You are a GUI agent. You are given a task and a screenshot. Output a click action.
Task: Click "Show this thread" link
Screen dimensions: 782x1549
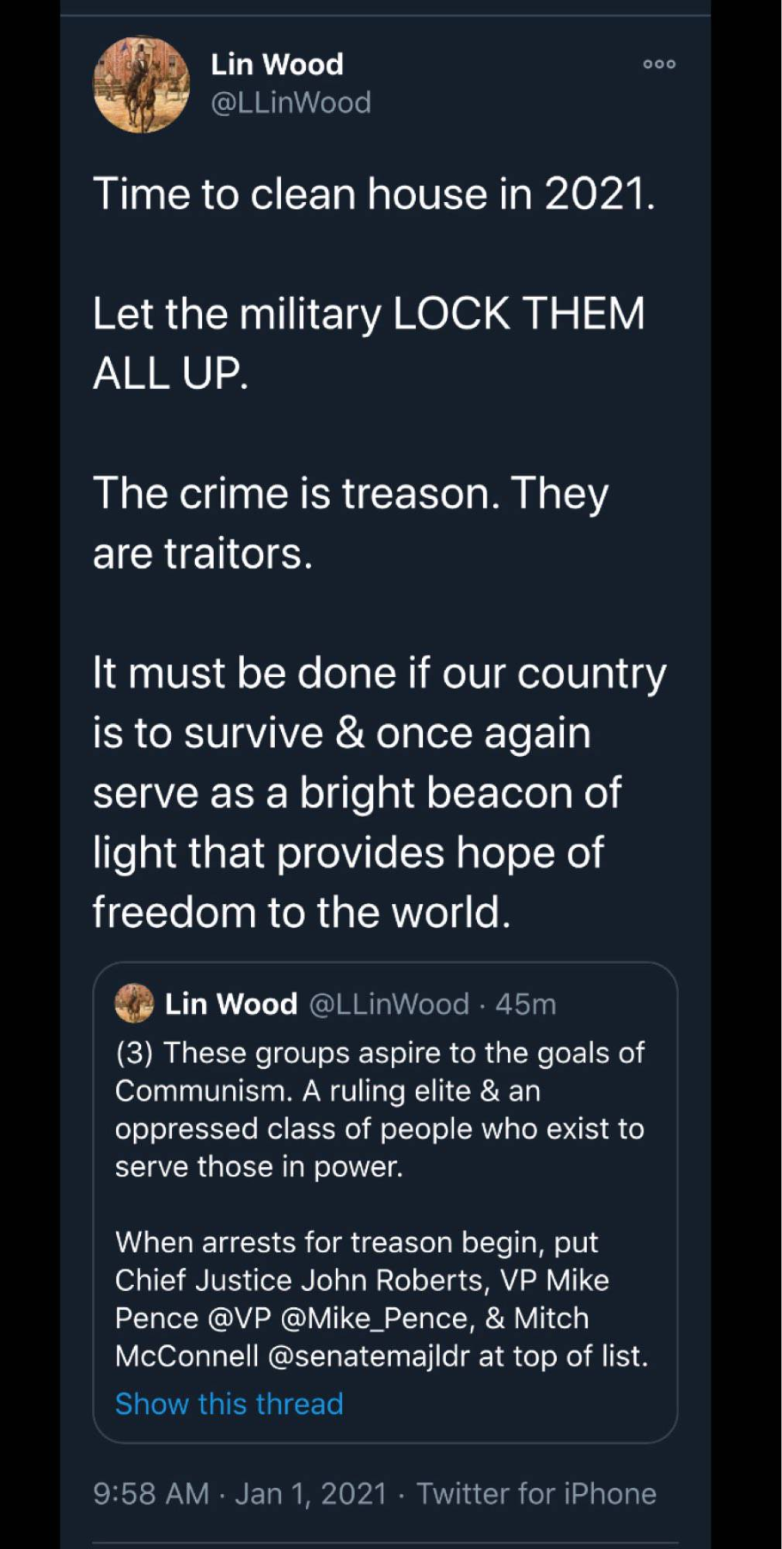coord(229,1404)
